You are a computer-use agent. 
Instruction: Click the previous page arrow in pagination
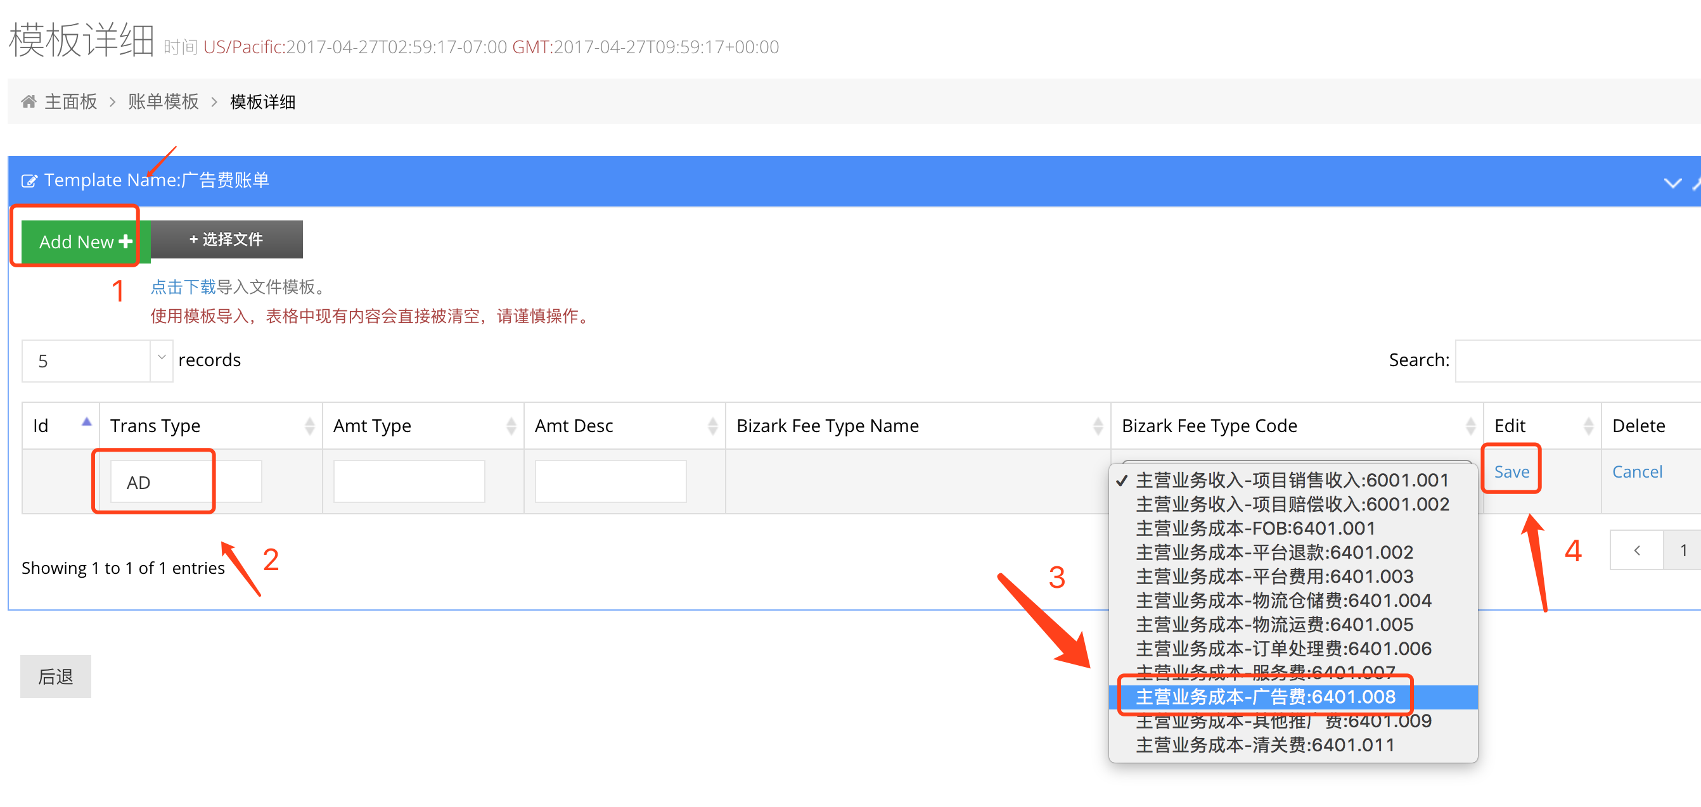click(1636, 550)
